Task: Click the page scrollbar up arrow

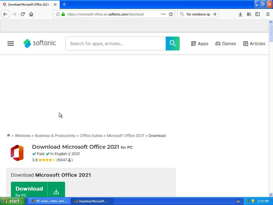Action: 271,22
